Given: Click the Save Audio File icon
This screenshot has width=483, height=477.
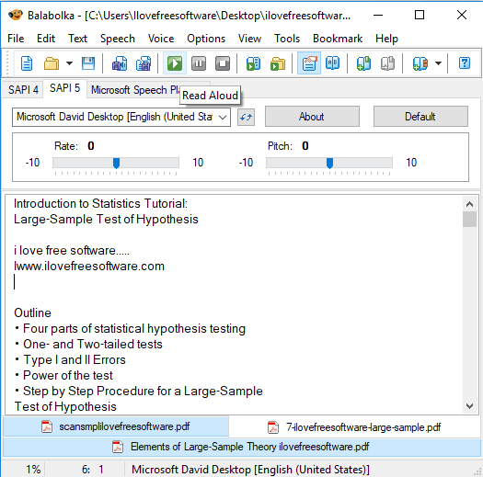Looking at the screenshot, I should 120,63.
